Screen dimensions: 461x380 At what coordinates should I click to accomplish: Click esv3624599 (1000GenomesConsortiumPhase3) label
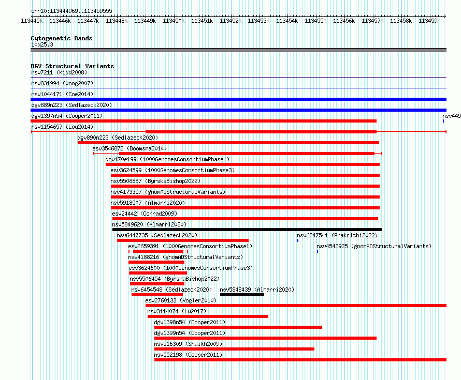(x=172, y=170)
